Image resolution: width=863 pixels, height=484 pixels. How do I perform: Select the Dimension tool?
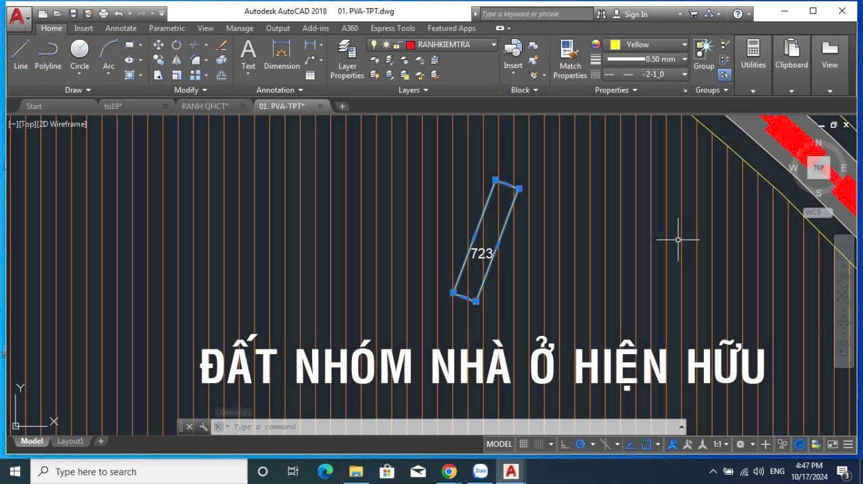coord(281,54)
